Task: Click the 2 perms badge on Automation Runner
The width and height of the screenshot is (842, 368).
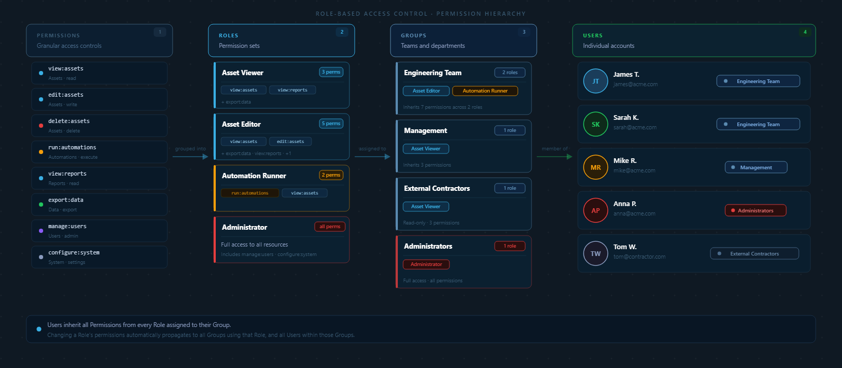Action: (332, 175)
